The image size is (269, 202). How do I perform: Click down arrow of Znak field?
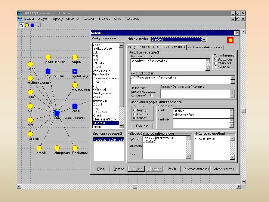click(231, 116)
